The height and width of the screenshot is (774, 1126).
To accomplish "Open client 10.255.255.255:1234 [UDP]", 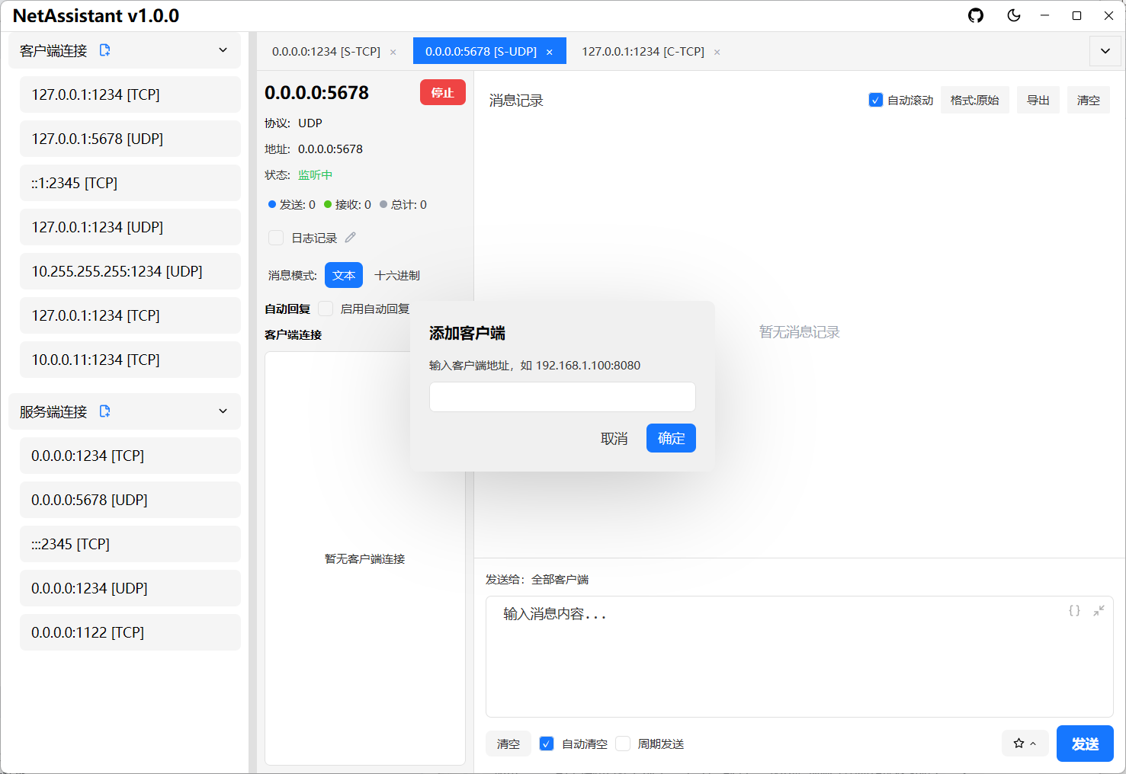I will 130,271.
